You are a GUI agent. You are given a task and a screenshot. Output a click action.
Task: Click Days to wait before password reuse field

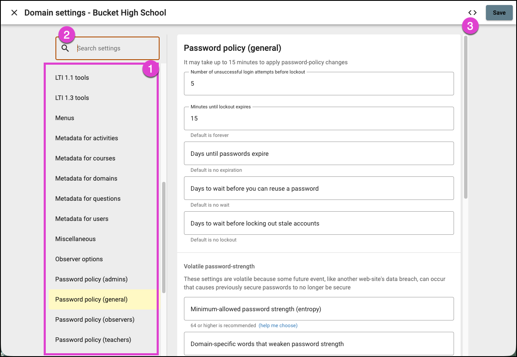319,188
